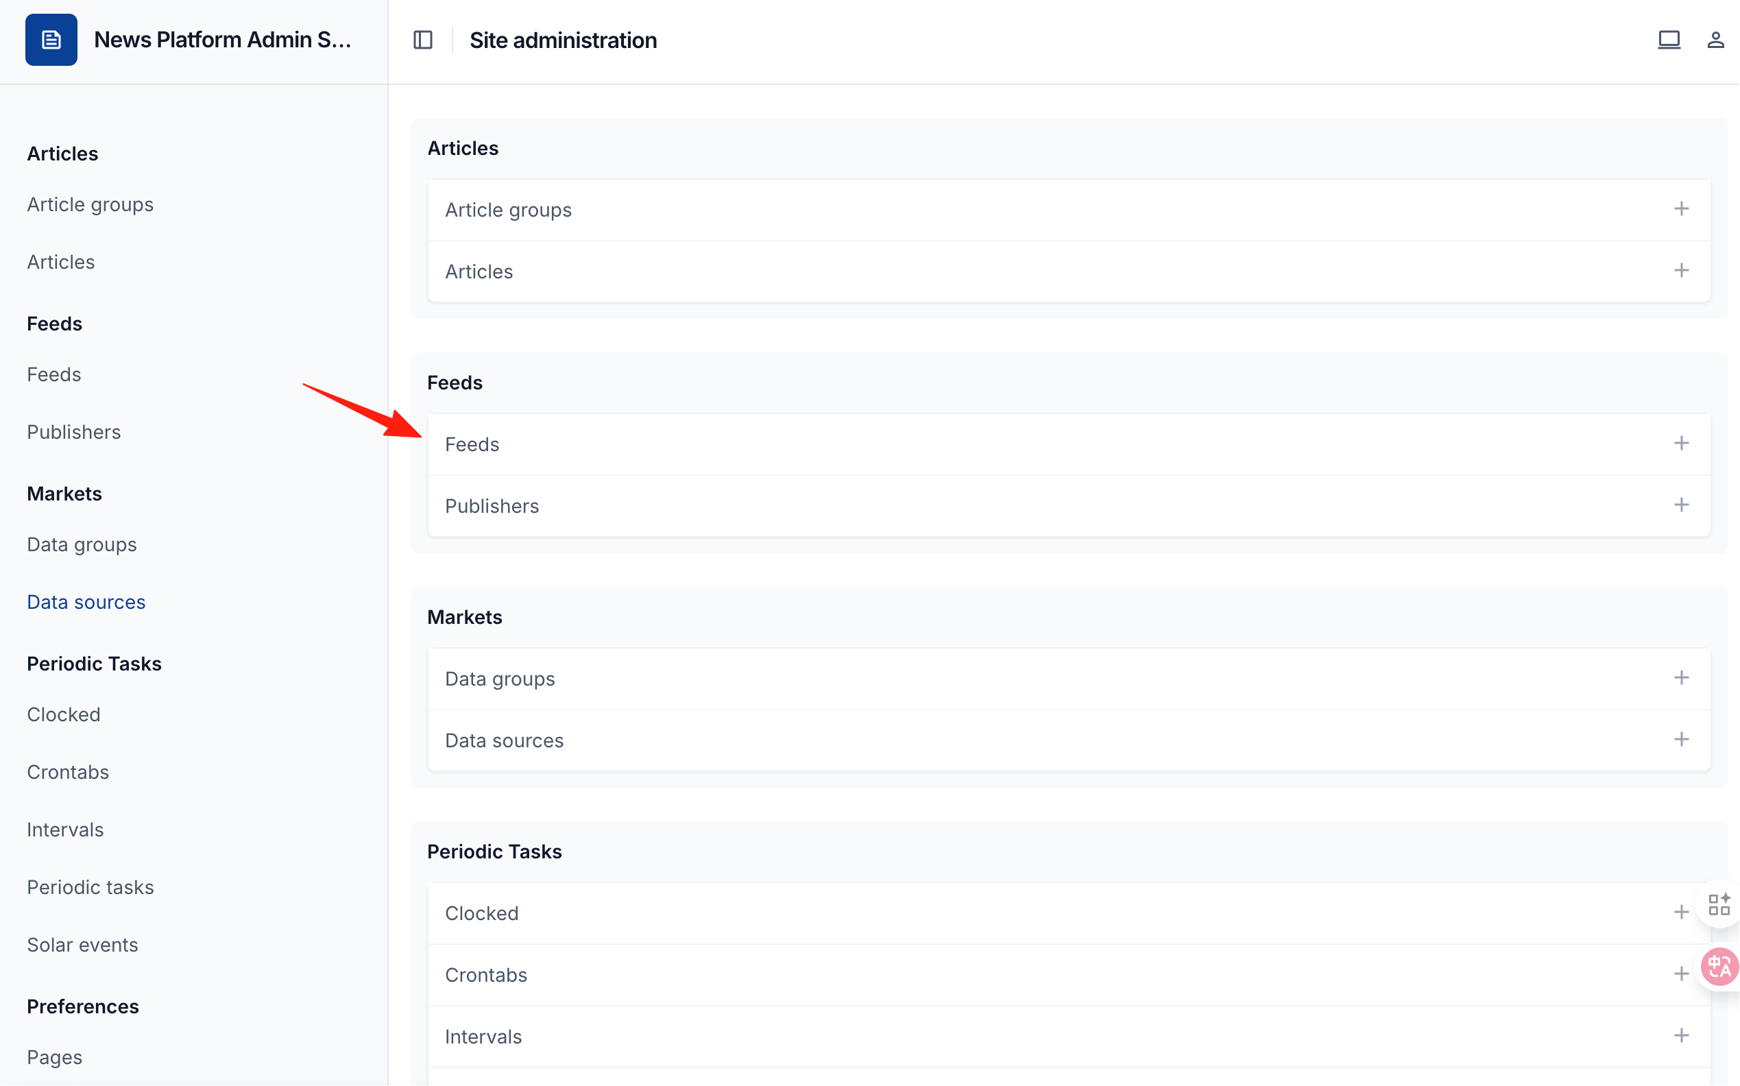Add a new Article group via plus

[x=1681, y=209]
